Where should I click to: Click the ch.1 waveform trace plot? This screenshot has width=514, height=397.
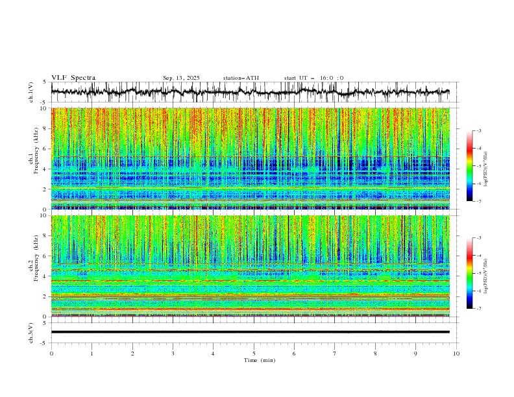coord(251,91)
